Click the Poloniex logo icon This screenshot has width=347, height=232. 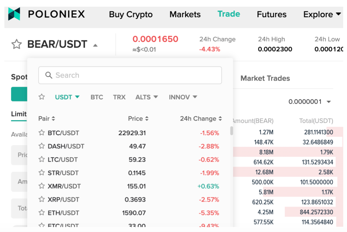coord(14,14)
